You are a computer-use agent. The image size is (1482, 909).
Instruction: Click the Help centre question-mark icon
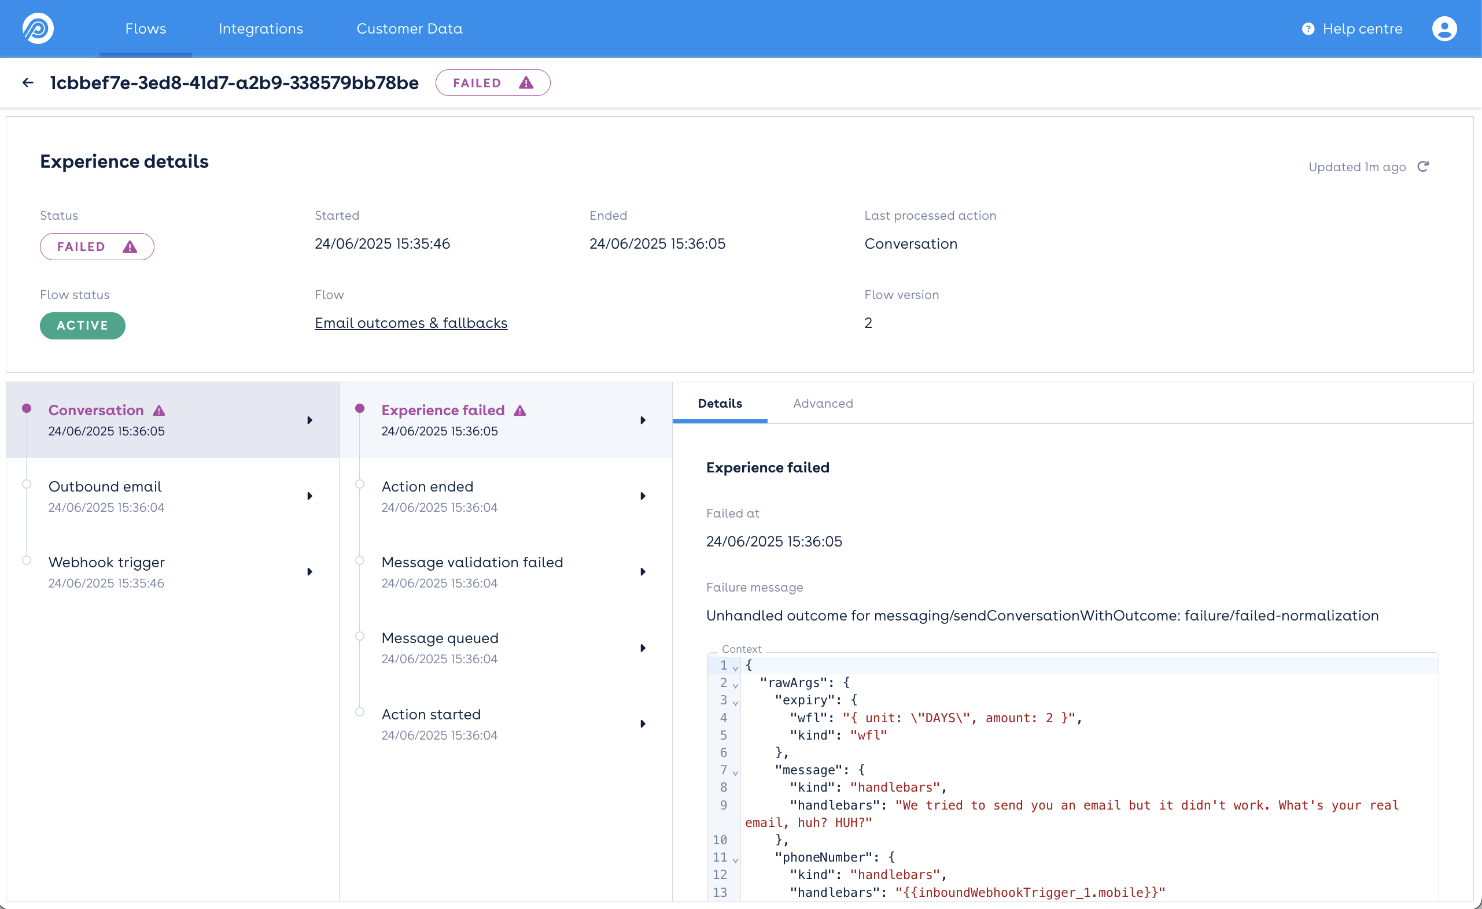coord(1307,29)
